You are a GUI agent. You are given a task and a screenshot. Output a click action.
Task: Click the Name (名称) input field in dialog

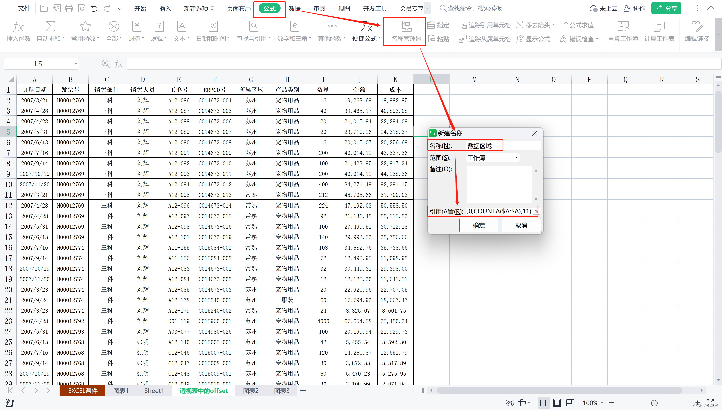(x=503, y=146)
